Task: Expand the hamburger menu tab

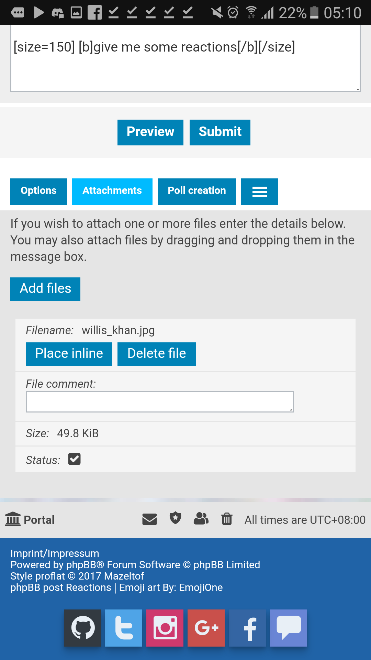Action: 260,192
